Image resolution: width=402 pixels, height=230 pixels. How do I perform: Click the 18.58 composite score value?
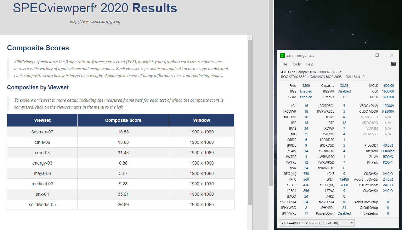coord(123,132)
